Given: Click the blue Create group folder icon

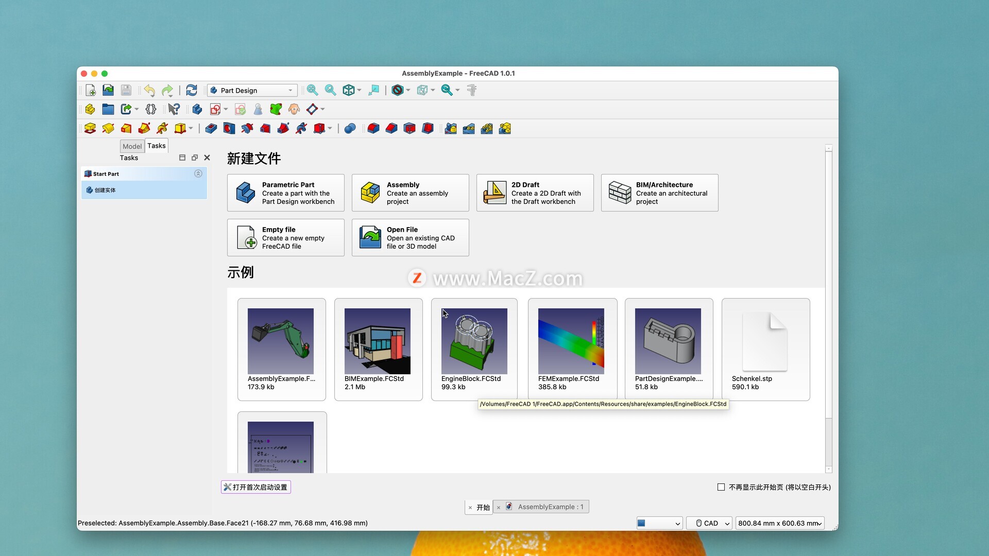Looking at the screenshot, I should 108,109.
